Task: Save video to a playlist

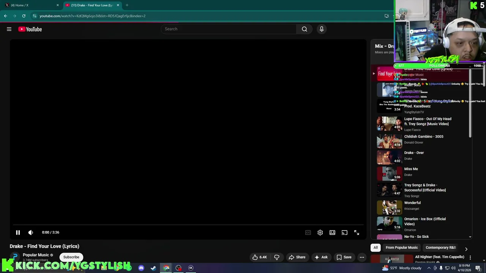Action: 344,257
